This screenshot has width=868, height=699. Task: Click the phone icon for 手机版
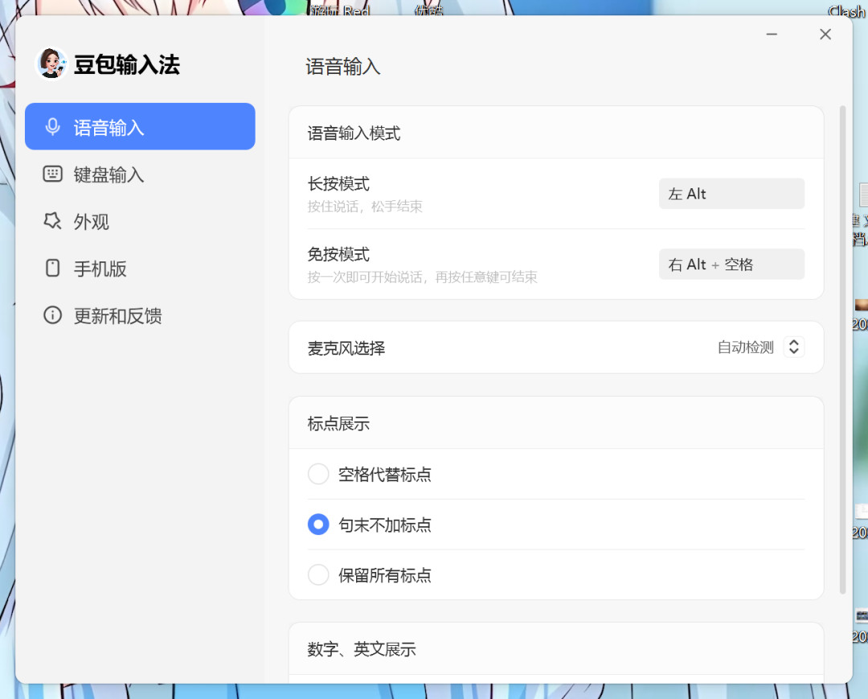[x=52, y=268]
